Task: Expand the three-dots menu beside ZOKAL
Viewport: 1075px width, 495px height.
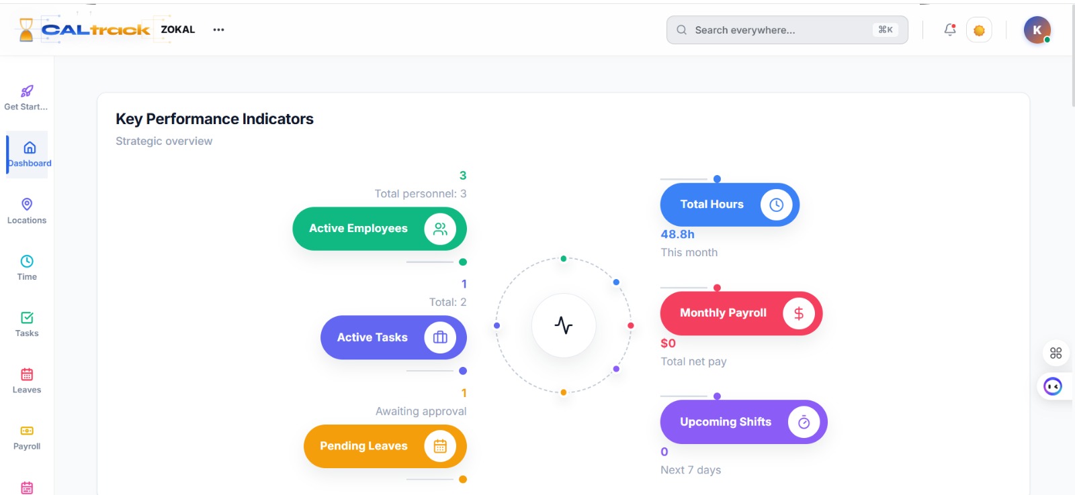Action: [x=218, y=30]
